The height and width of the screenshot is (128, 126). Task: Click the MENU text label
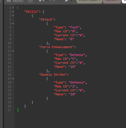click(18, 1)
